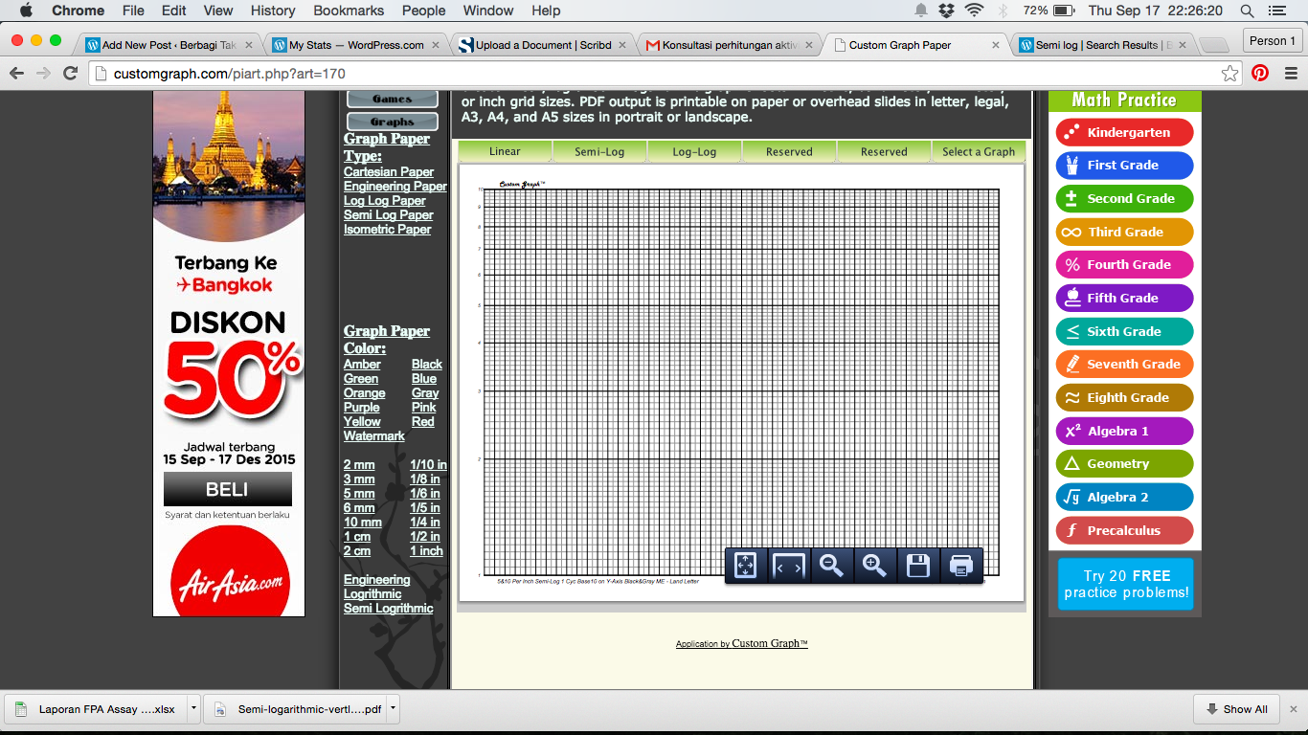Image resolution: width=1308 pixels, height=735 pixels.
Task: Zoom out the graph paper preview
Action: [831, 566]
